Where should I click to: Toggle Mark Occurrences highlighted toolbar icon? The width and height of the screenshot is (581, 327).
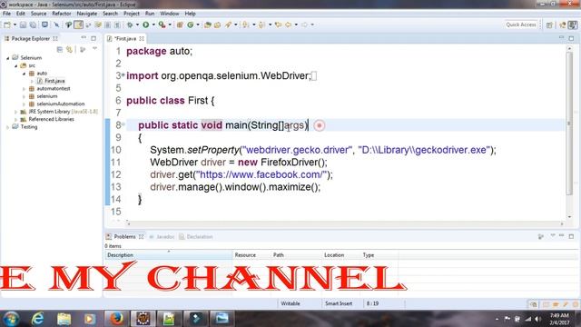pyautogui.click(x=79, y=25)
